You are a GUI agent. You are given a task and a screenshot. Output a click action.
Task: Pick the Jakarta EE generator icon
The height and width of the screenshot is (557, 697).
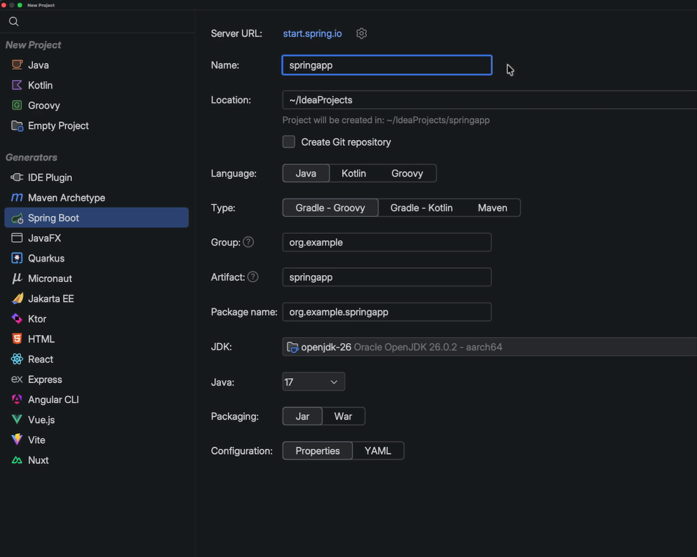17,299
